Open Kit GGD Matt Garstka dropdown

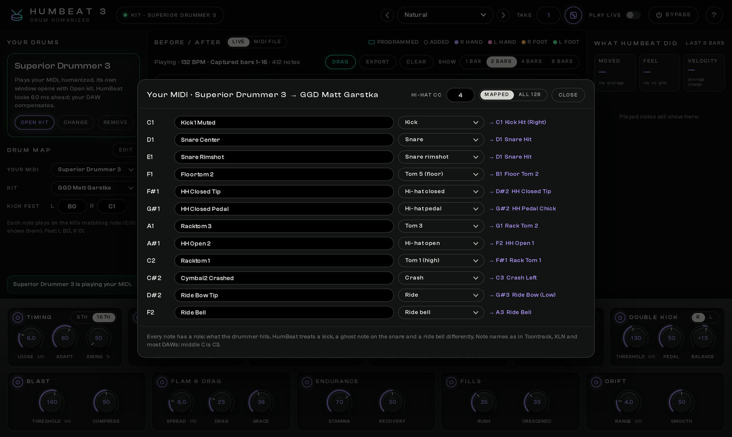click(95, 188)
